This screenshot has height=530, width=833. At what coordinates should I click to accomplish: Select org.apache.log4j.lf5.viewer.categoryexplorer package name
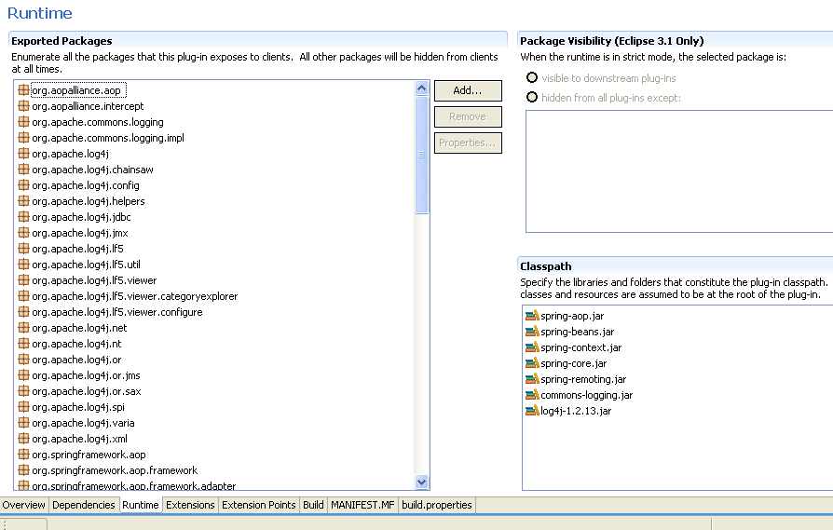pyautogui.click(x=135, y=296)
